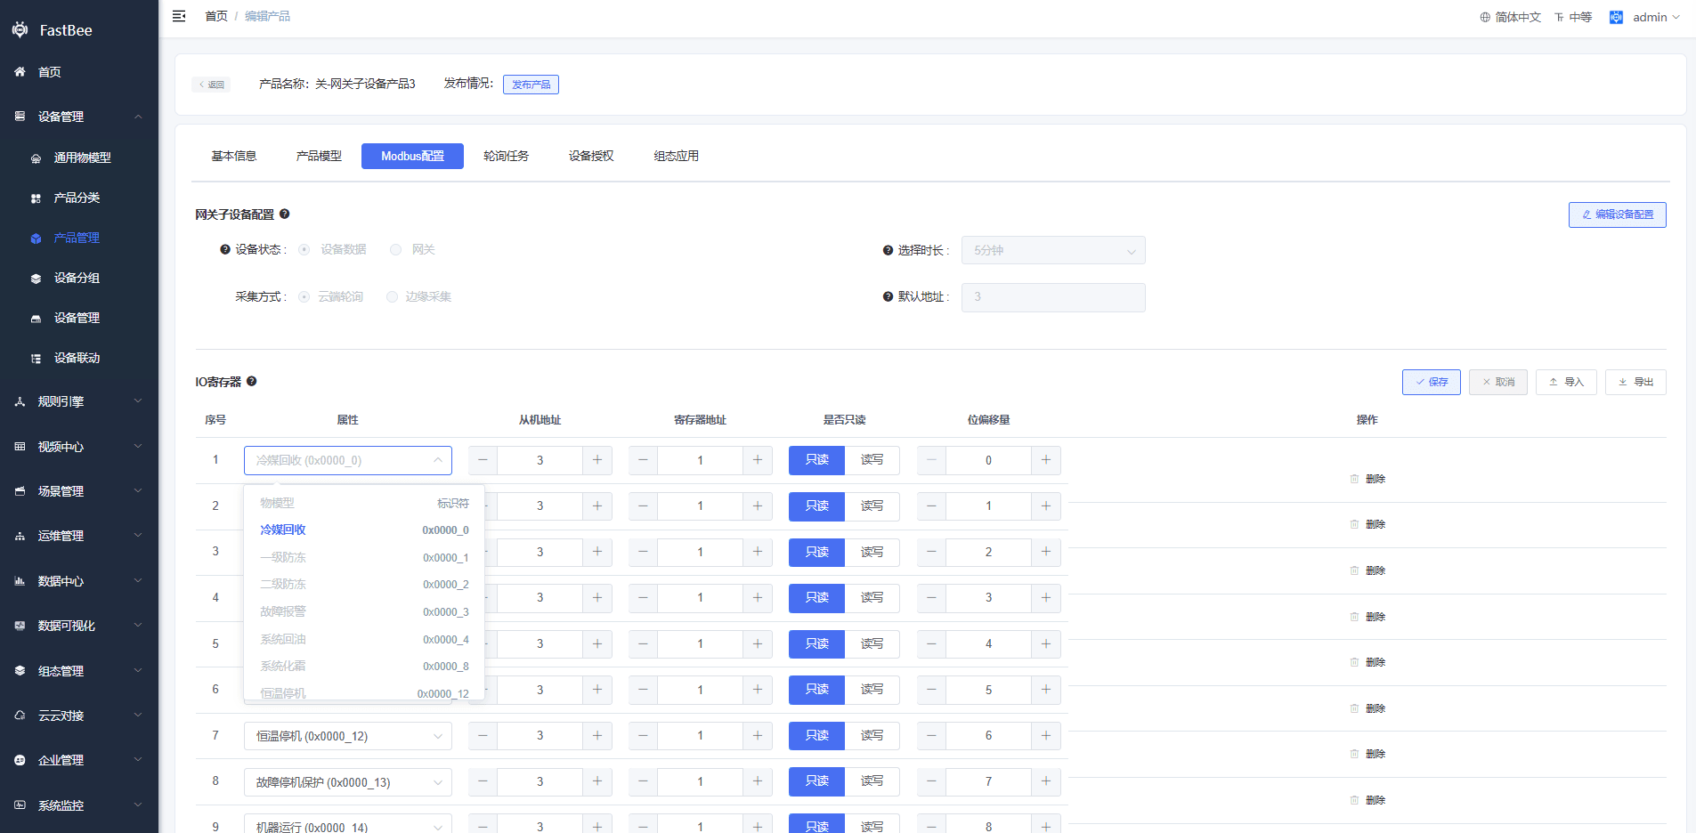Open the 故障停机保护 property dropdown in row 8
This screenshot has height=833, width=1696.
[x=348, y=782]
